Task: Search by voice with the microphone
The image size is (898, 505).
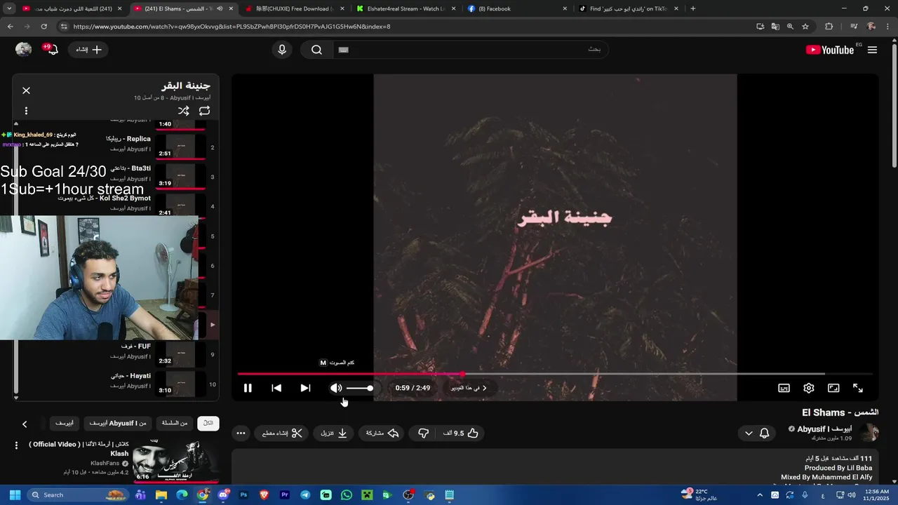Action: coord(282,50)
